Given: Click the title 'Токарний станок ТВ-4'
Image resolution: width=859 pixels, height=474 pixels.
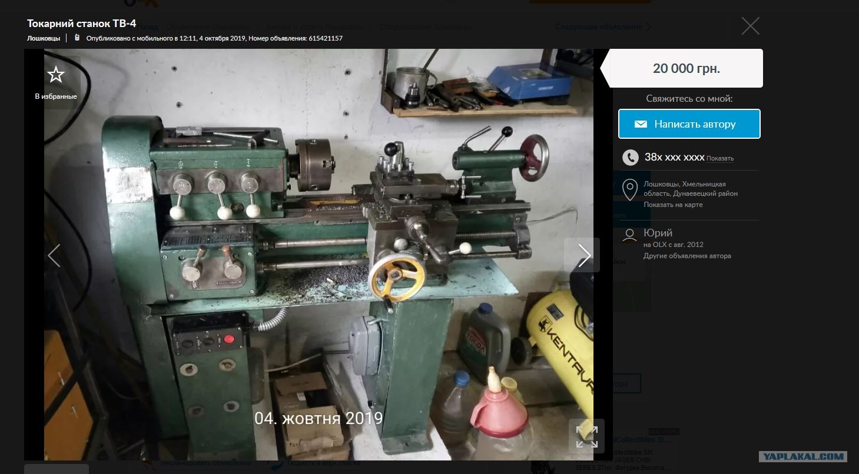Looking at the screenshot, I should coord(82,24).
